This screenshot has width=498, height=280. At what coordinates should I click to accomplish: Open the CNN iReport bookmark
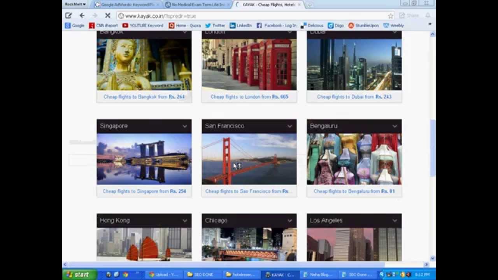point(103,25)
